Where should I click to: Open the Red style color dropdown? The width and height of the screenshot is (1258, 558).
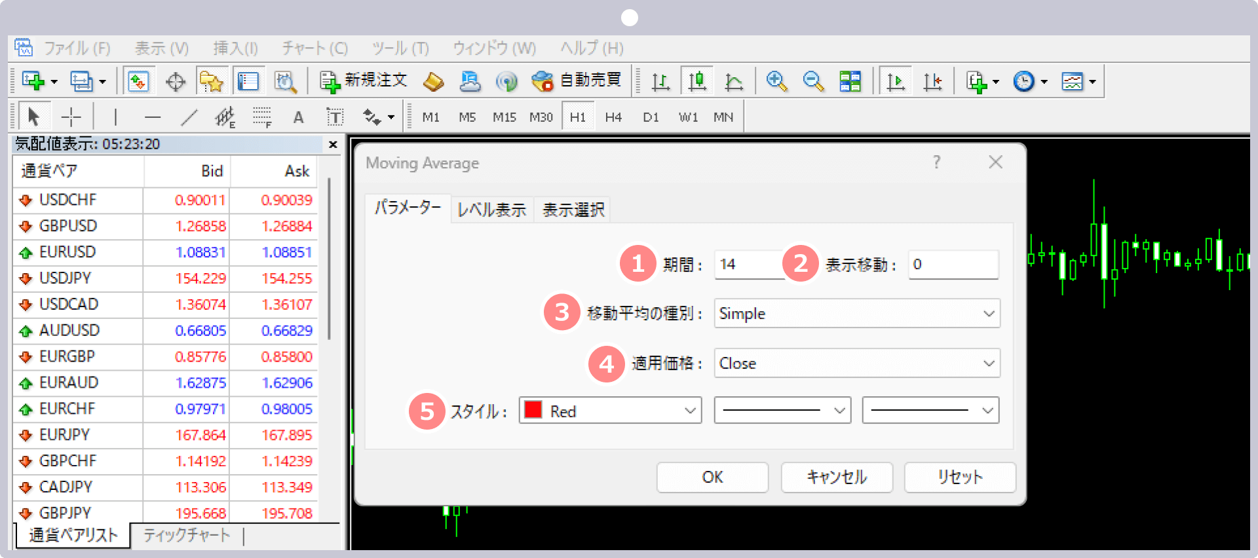point(610,411)
